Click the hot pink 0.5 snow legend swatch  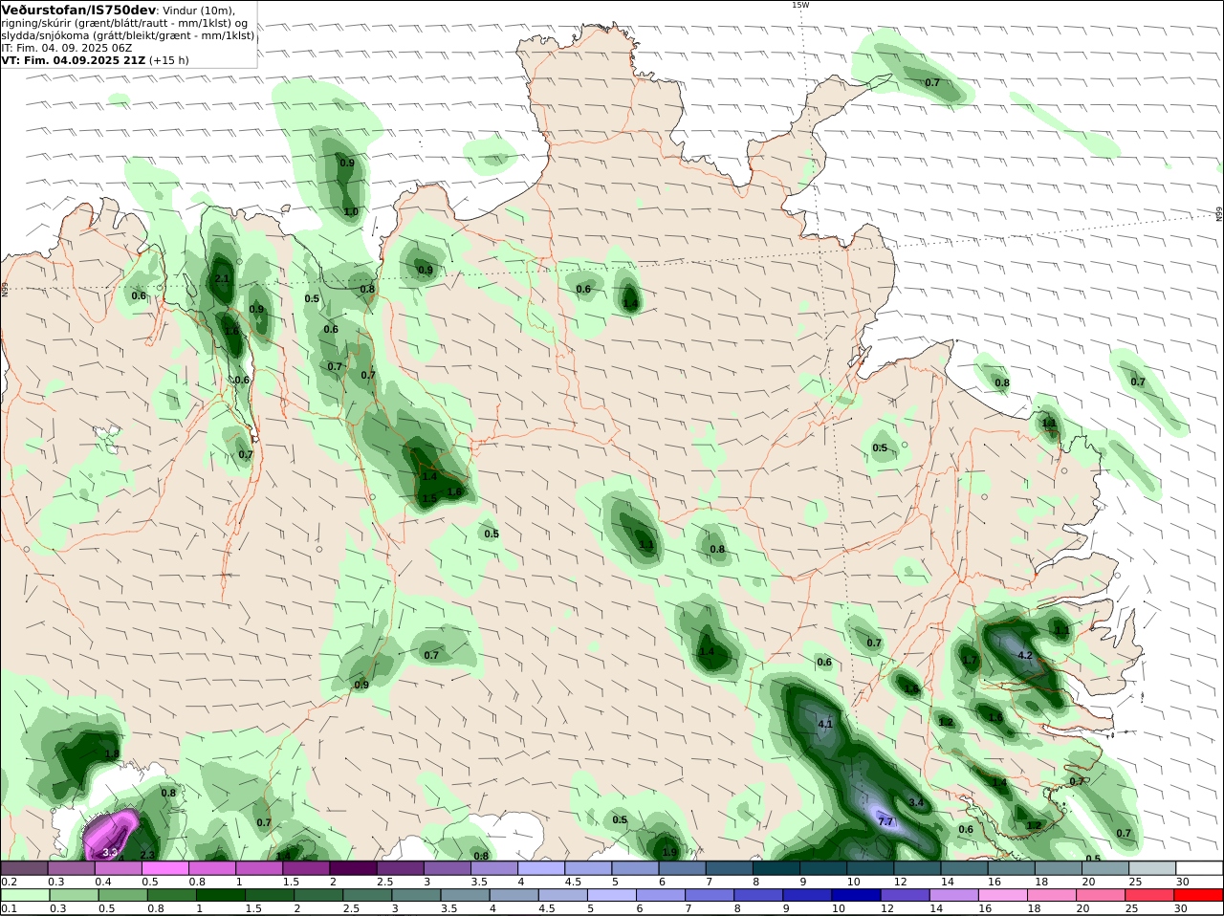[164, 868]
